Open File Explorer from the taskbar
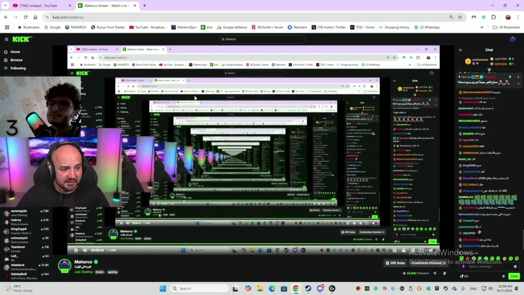Image resolution: width=524 pixels, height=295 pixels. 260,288
